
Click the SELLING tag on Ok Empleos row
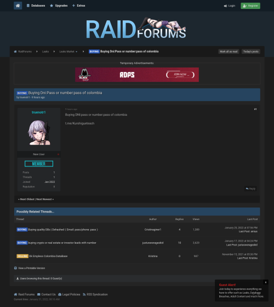tap(22, 256)
